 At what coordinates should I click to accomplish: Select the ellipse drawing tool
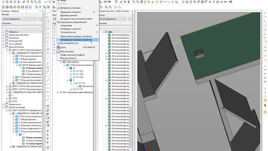coord(48,53)
